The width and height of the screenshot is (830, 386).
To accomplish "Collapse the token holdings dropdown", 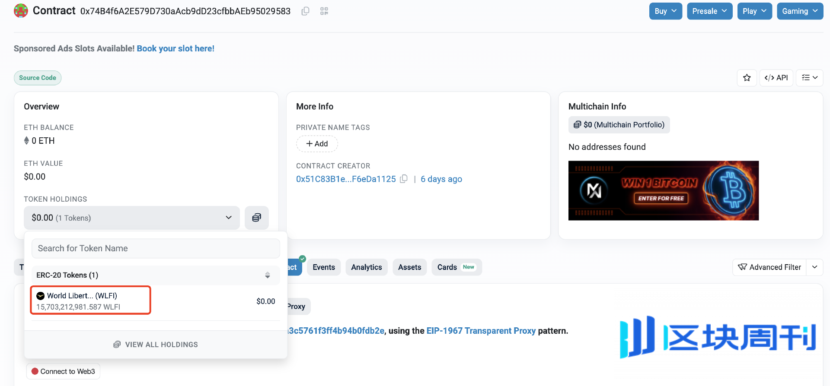I will (131, 218).
